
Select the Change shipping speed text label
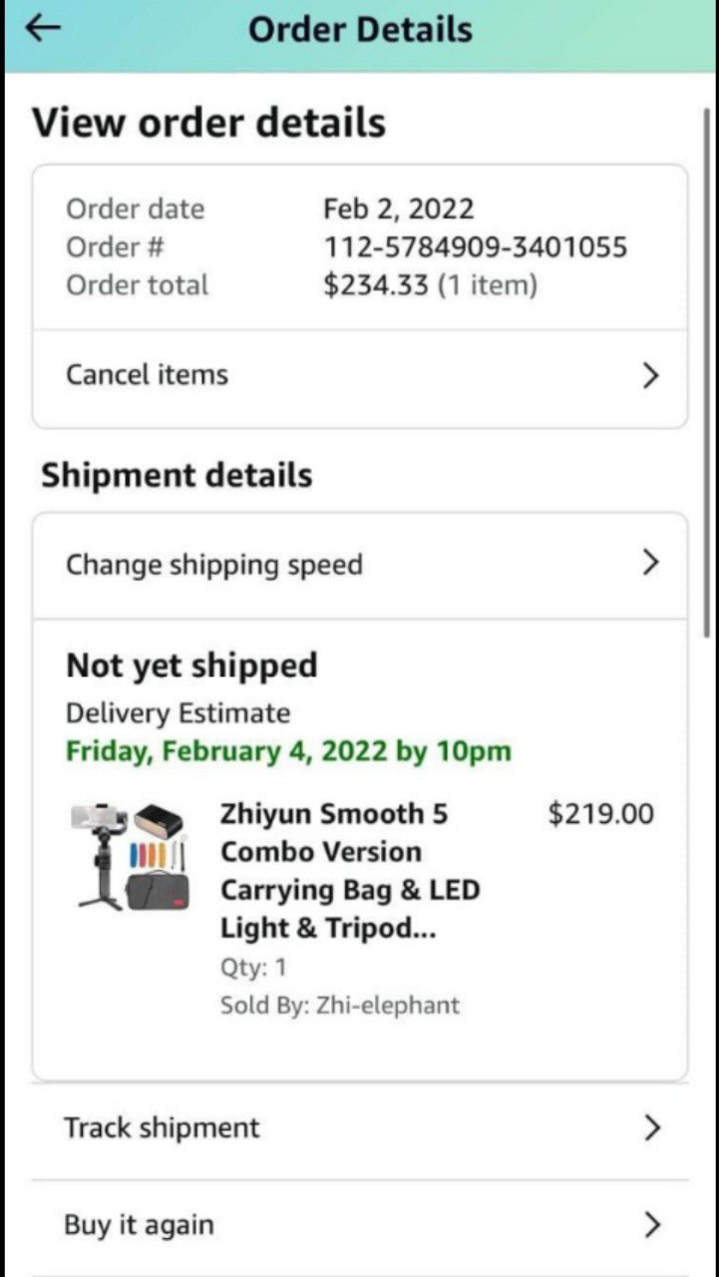(x=213, y=565)
